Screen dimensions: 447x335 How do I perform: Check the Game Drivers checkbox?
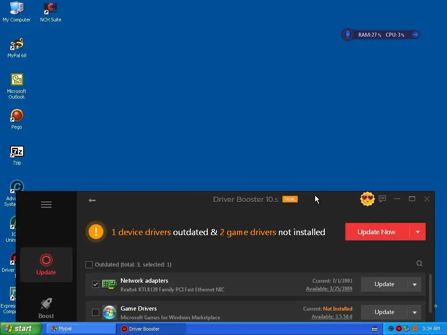point(96,312)
